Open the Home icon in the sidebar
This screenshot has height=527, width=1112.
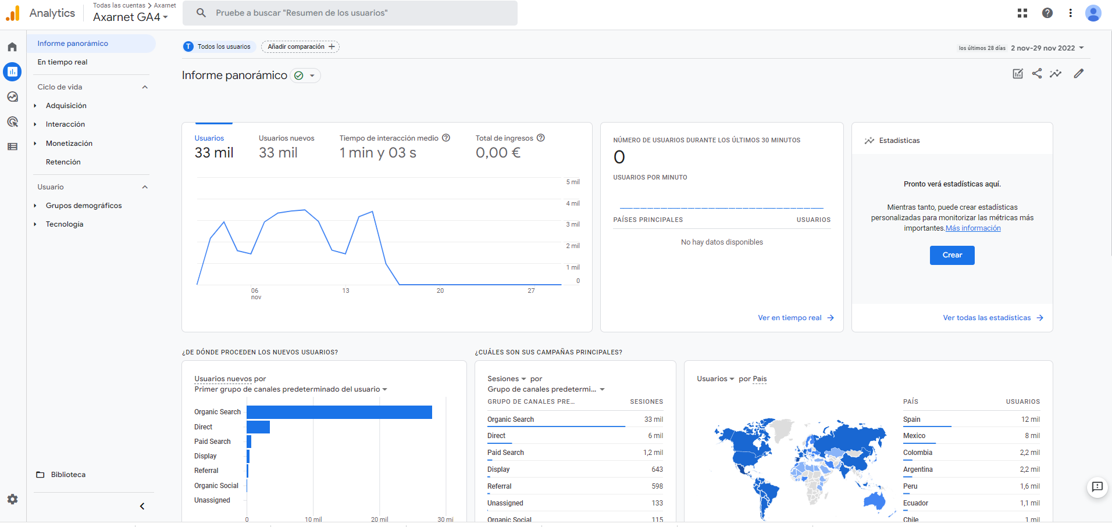[12, 46]
